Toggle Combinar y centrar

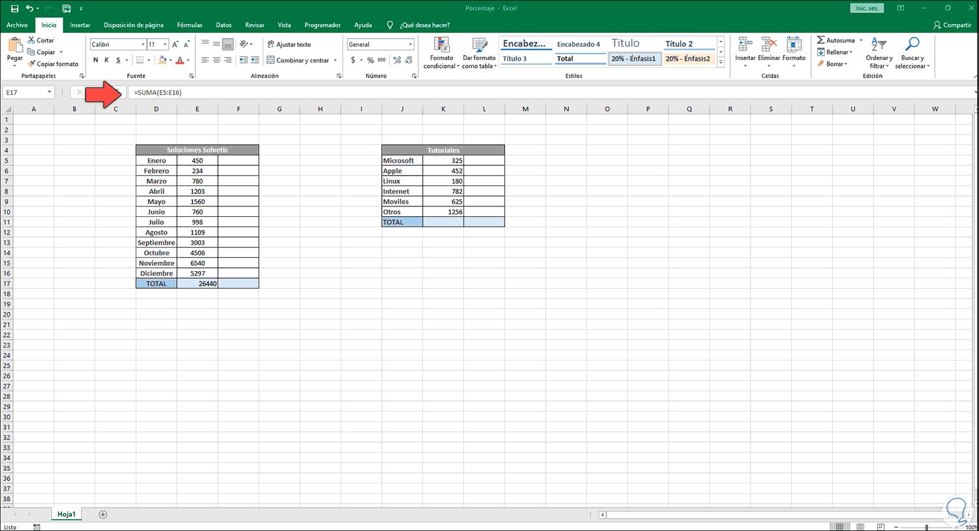point(298,60)
